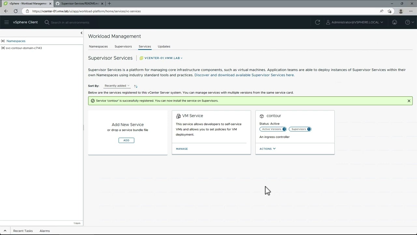Open the browser profile icon
Image resolution: width=417 pixels, height=235 pixels.
click(401, 11)
